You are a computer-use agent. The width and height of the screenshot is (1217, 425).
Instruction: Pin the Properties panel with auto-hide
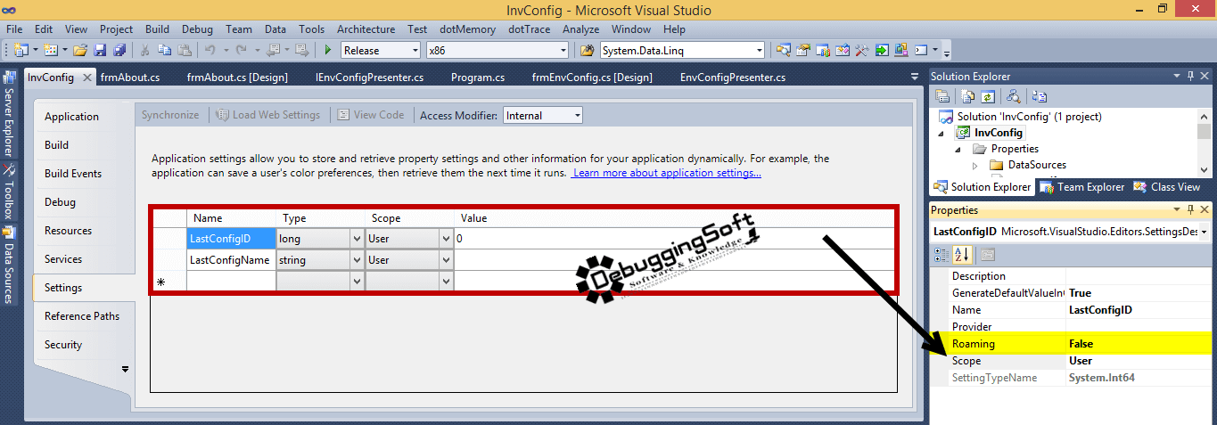[1191, 210]
